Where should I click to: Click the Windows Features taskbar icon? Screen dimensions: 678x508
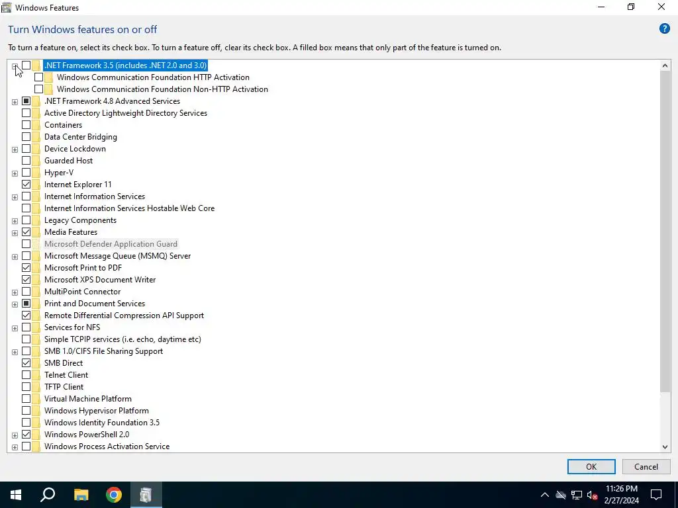[146, 495]
